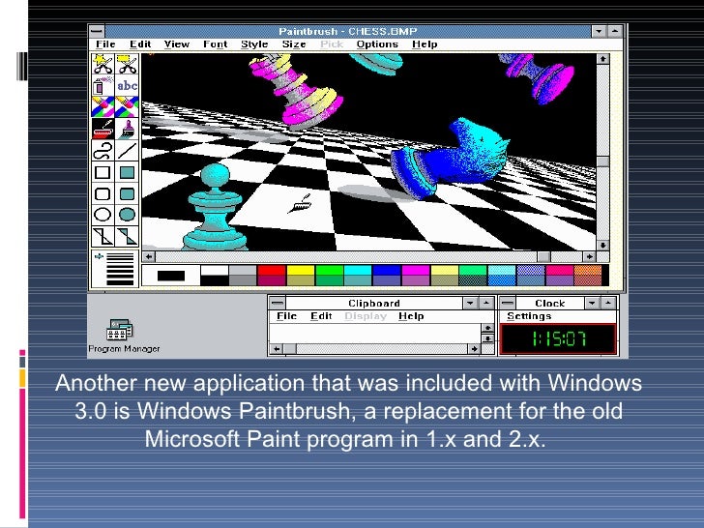Viewport: 704px width, 528px height.
Task: Select the Pick rectangular cutout tool
Action: point(127,64)
